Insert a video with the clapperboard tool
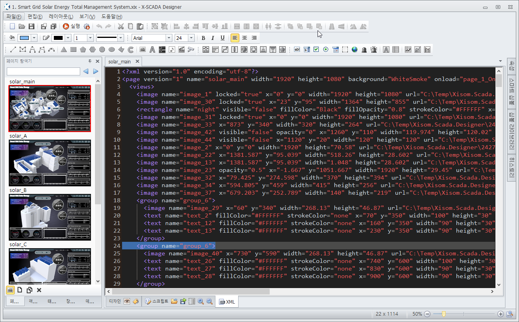The image size is (519, 322). click(x=182, y=49)
